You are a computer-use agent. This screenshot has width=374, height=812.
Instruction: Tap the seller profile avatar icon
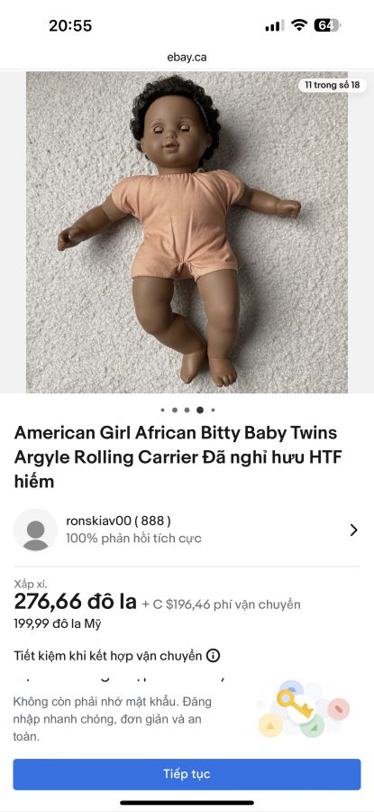(x=36, y=530)
